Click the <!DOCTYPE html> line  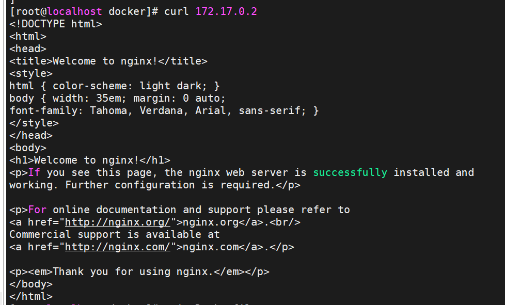[x=56, y=24]
